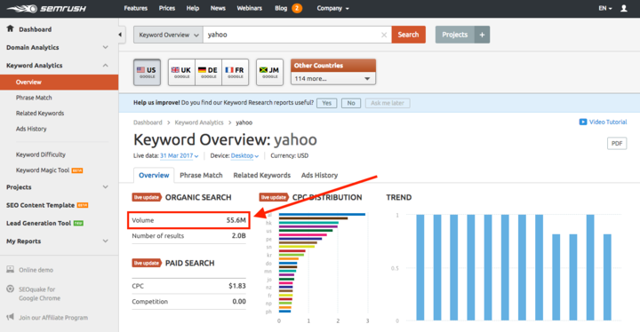Screen dimensions: 640x332
Task: Select the DE Google database
Action: (x=209, y=72)
